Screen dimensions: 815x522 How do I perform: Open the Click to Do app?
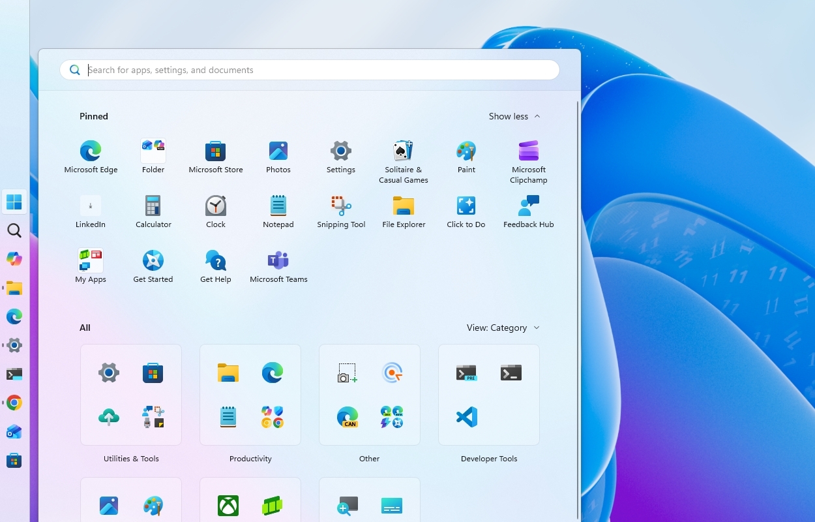[466, 212]
